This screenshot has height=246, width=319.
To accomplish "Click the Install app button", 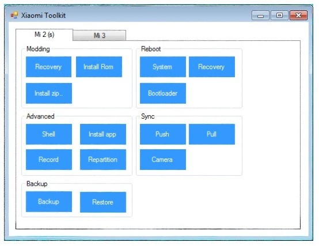I will tap(103, 134).
